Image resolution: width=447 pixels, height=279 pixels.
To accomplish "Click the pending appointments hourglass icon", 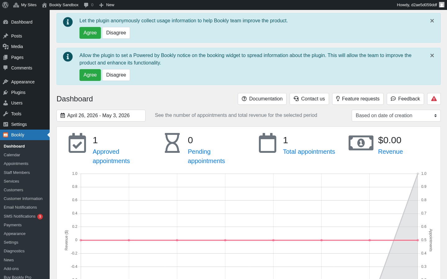I will point(172,143).
